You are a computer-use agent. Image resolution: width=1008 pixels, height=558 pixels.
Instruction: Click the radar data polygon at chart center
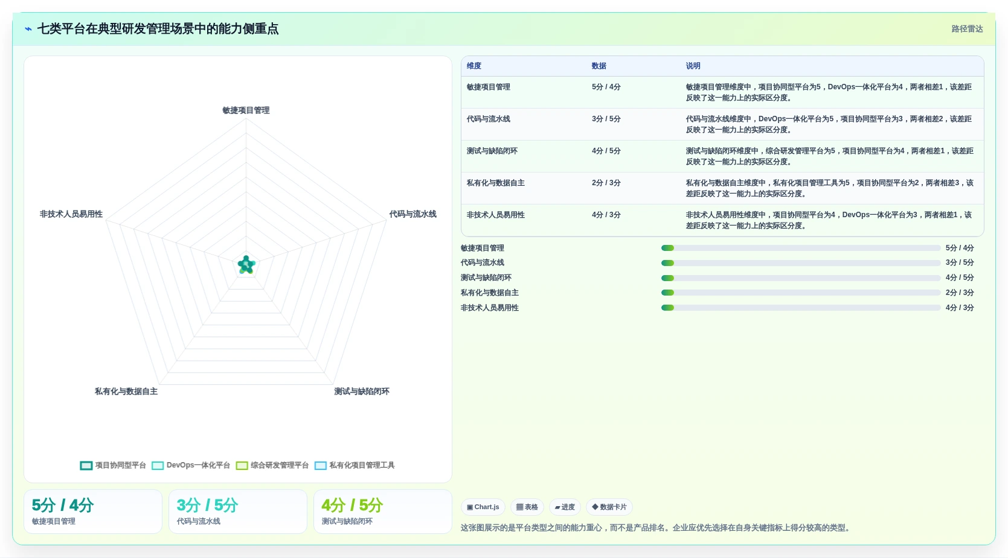coord(246,264)
